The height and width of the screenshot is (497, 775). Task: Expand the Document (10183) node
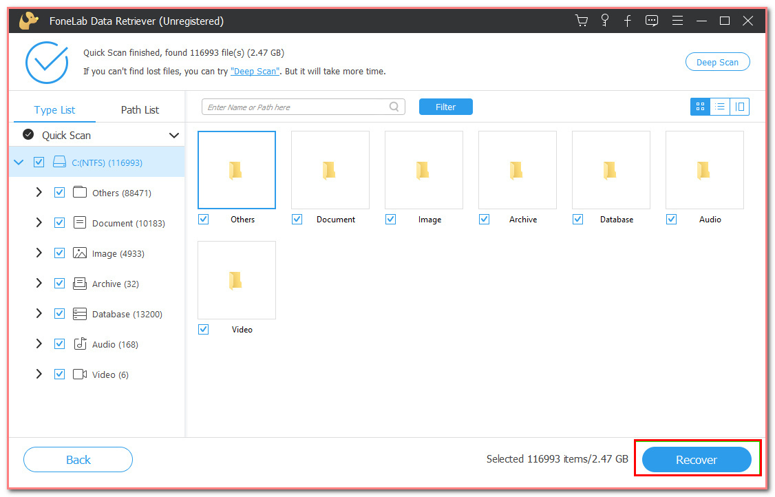[39, 222]
